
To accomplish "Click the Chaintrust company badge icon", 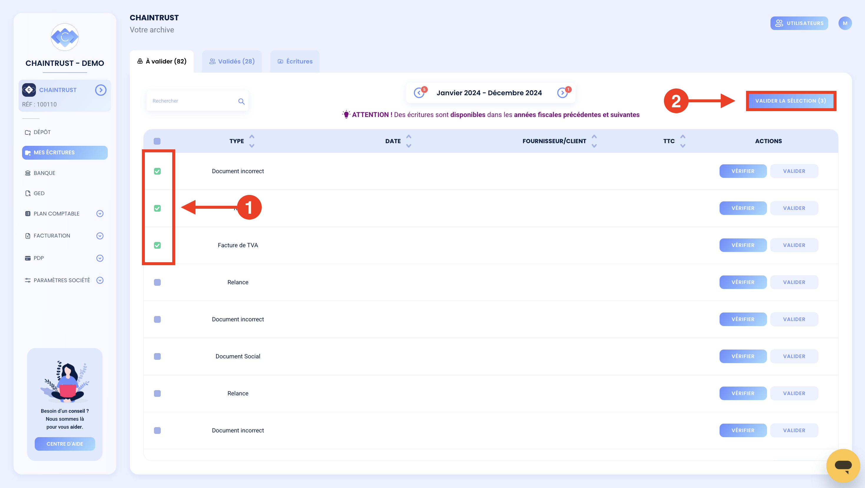I will click(29, 90).
